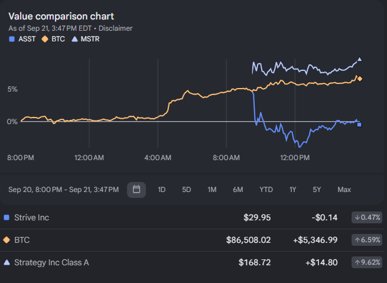387x283 pixels.
Task: Choose the 1Y range
Action: (x=292, y=190)
